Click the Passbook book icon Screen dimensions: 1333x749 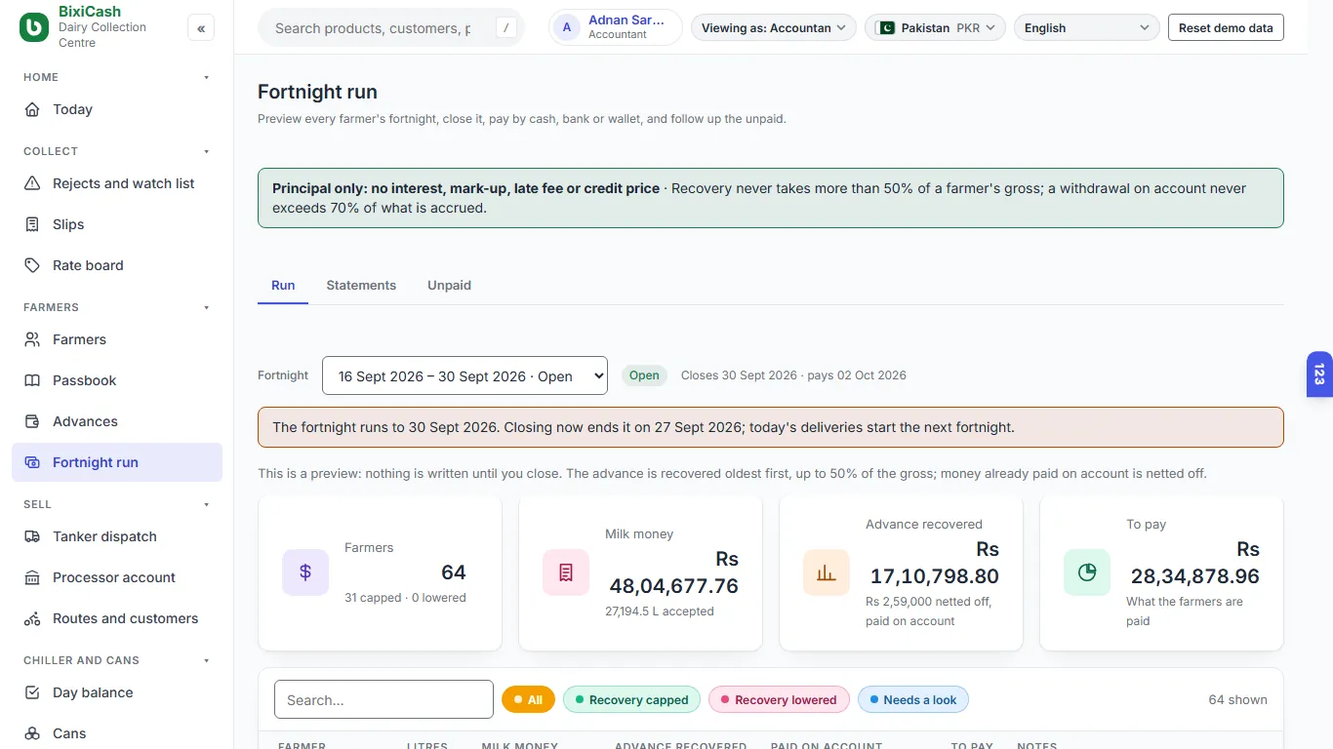(32, 380)
